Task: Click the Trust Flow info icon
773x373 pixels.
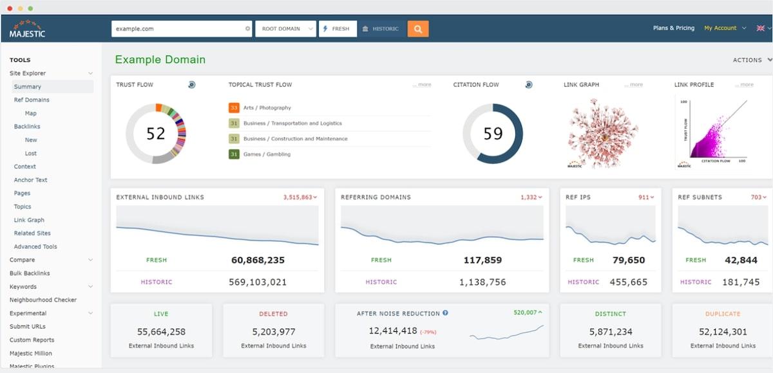Action: pos(191,85)
